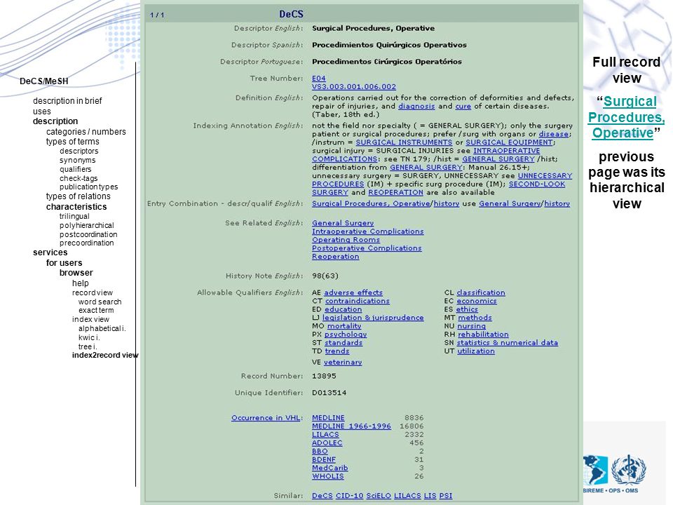Select 'psychology' qualifier link
Screen dimensions: 673x505
[346, 334]
